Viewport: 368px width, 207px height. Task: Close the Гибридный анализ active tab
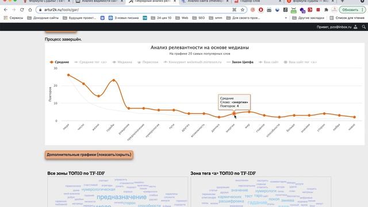pyautogui.click(x=175, y=1)
